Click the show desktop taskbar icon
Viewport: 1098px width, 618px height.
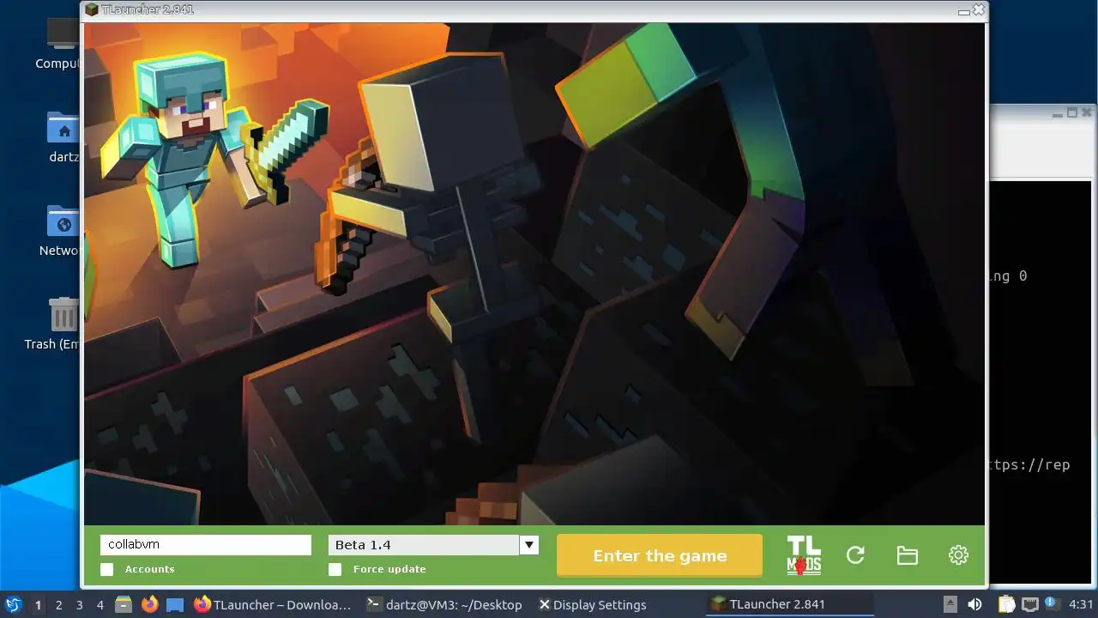click(175, 604)
